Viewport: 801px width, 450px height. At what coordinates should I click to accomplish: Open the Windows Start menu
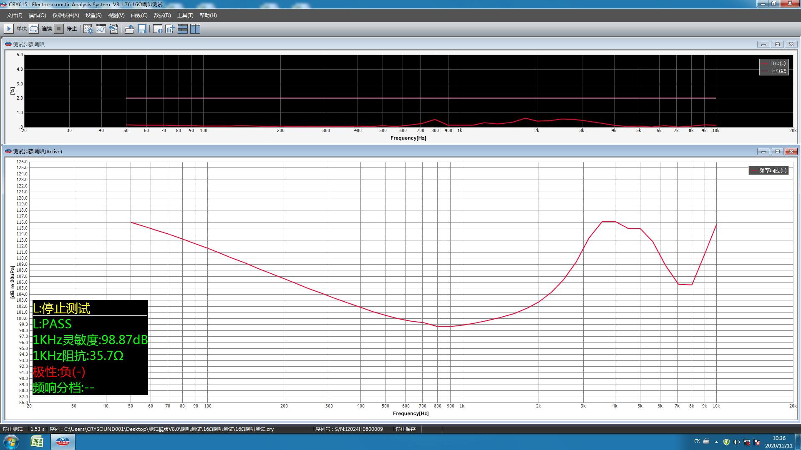click(x=11, y=442)
